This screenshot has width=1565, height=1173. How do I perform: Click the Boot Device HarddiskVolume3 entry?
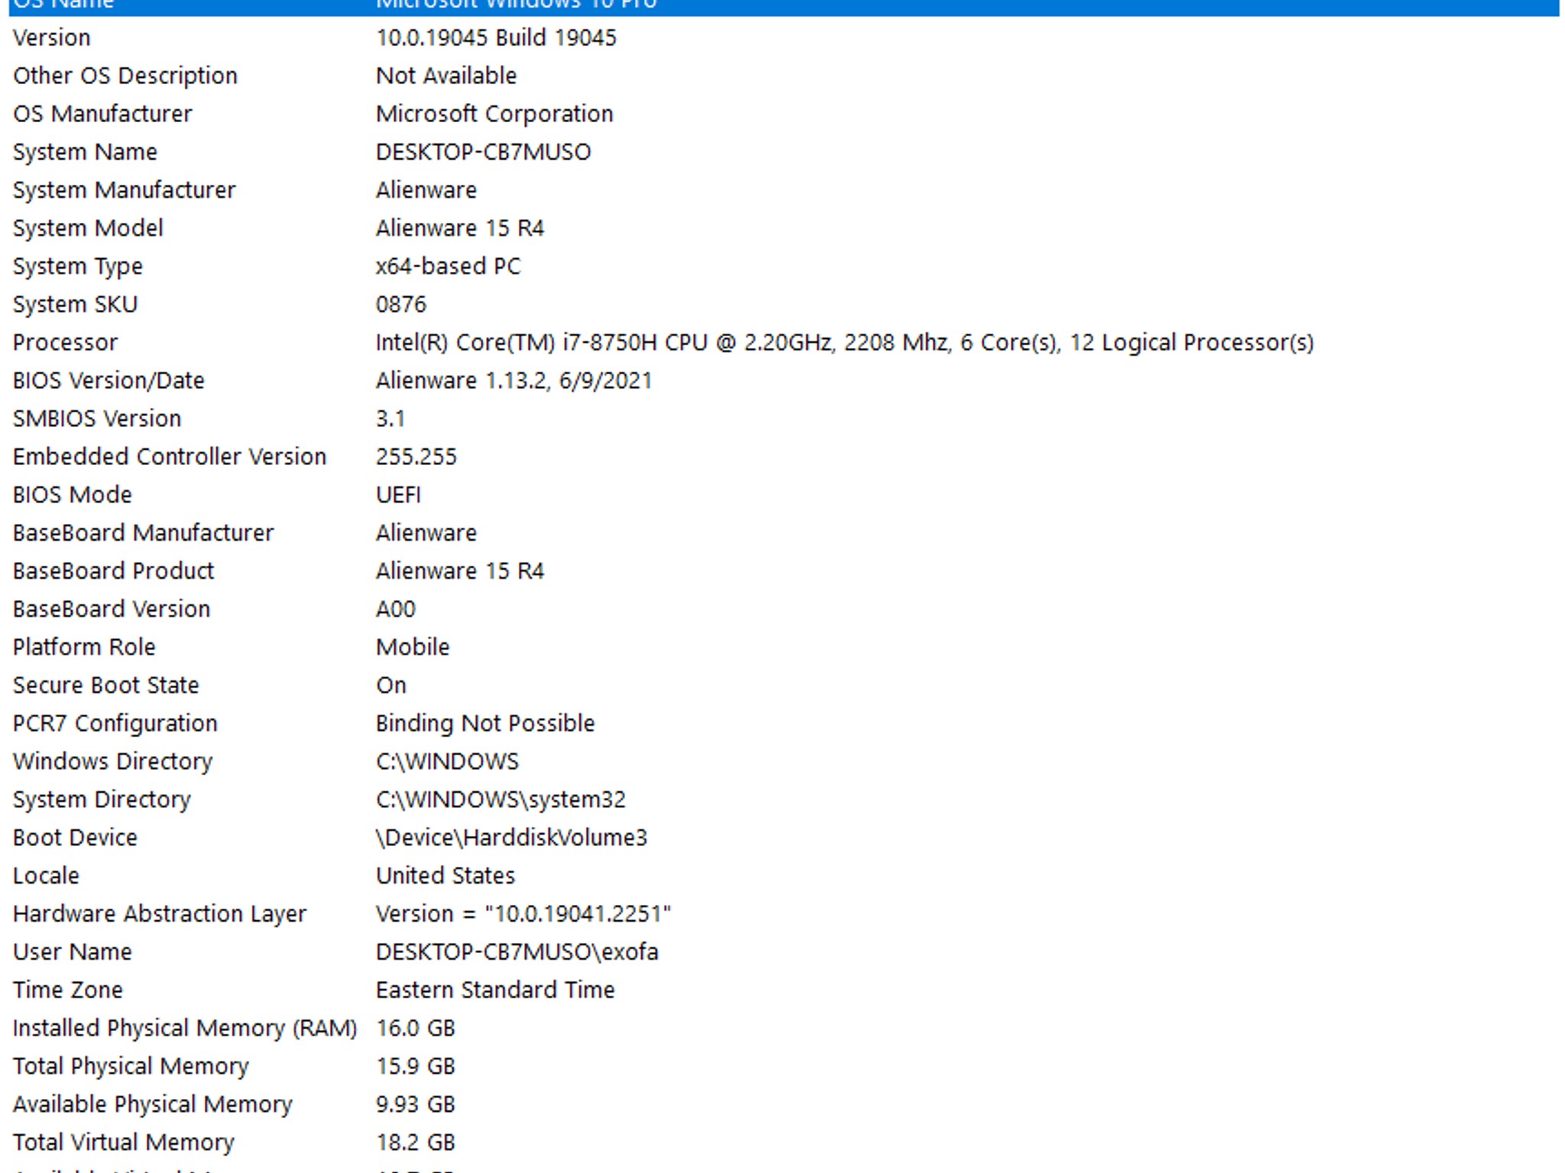click(x=510, y=837)
